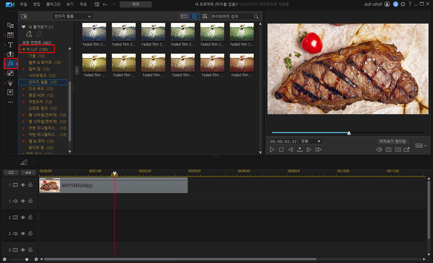The height and width of the screenshot is (263, 433).
Task: Toggle visibility of video track 2
Action: pos(23,217)
